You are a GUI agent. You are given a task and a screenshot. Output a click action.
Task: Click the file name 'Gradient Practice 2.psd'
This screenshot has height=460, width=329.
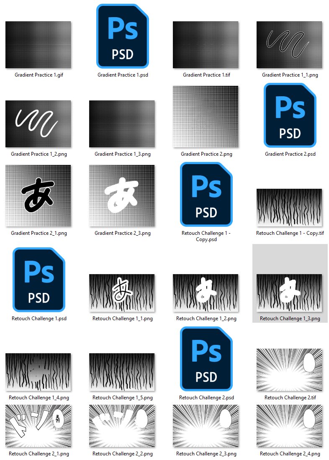click(290, 154)
